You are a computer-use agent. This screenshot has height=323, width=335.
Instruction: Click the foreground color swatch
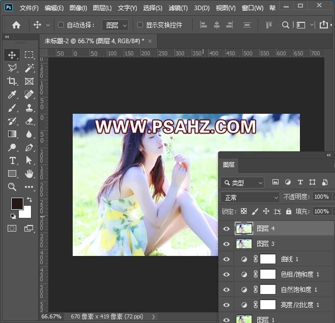pos(17,204)
